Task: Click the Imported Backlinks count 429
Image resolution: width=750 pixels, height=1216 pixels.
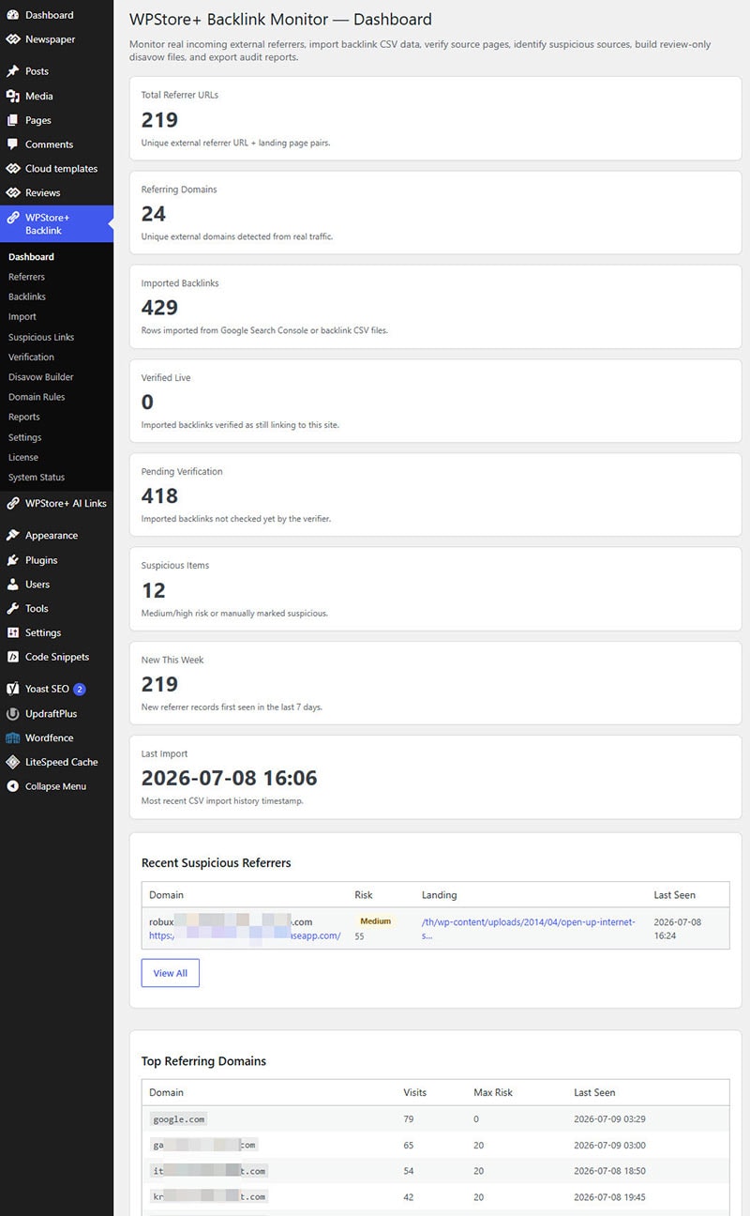Action: [159, 308]
